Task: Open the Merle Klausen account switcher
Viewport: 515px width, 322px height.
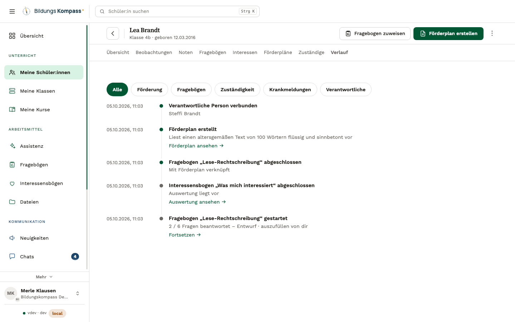Action: point(44,293)
